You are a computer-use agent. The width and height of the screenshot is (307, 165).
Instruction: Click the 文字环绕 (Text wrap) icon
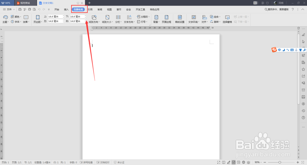coord(194,17)
